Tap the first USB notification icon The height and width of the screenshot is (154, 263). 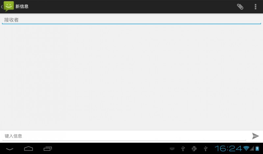tap(183, 148)
